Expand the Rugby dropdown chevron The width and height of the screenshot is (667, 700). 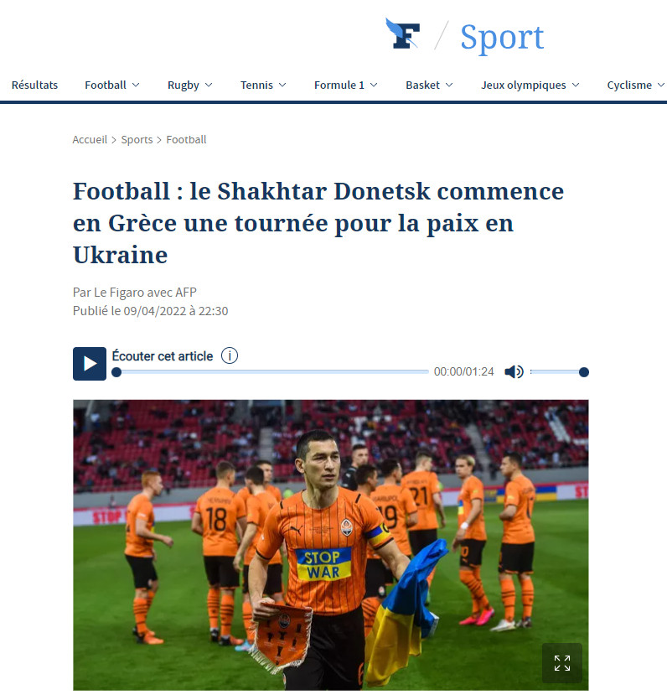pos(209,85)
